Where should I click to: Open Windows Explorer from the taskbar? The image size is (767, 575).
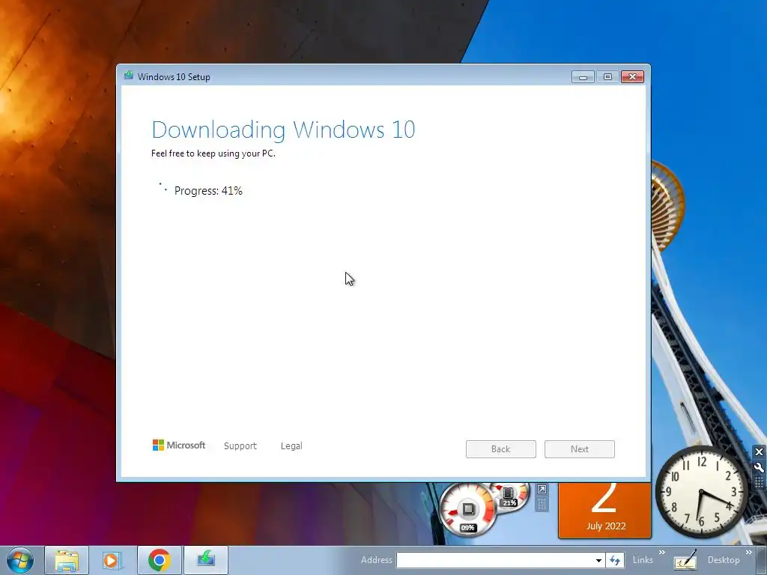pos(67,560)
